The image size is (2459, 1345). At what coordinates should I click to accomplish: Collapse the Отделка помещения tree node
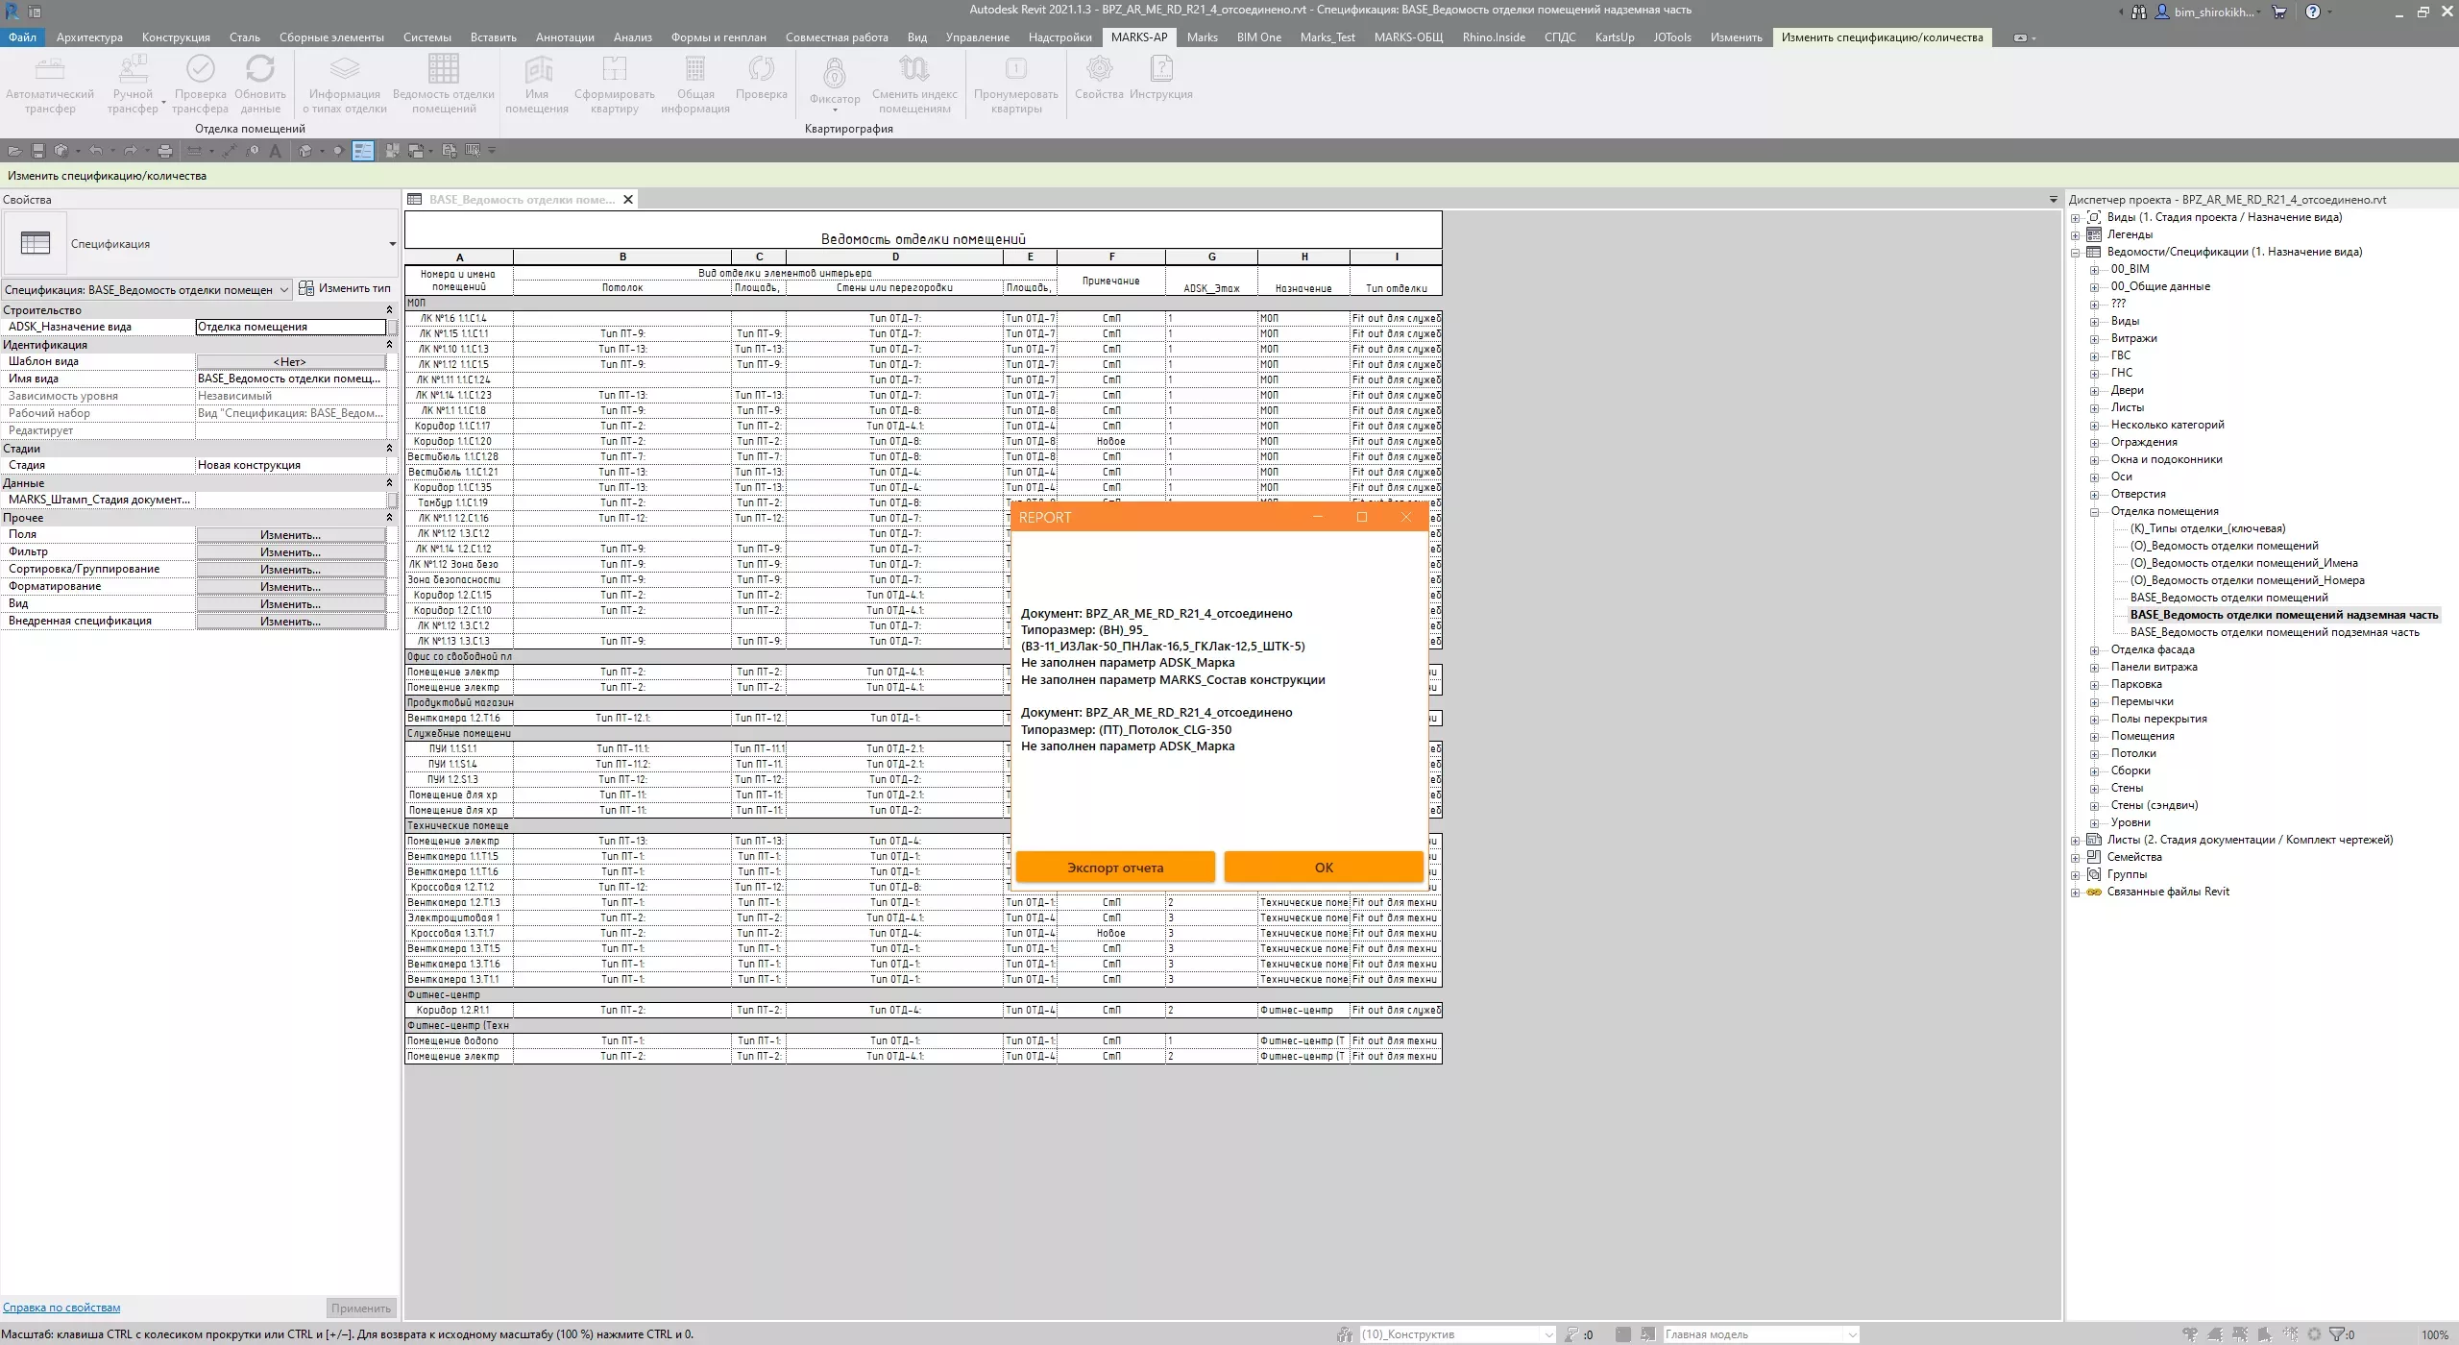pos(2095,511)
